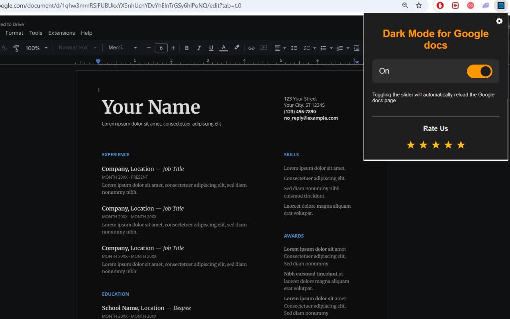
Task: Click the 'Rate Us' label
Action: (435, 128)
